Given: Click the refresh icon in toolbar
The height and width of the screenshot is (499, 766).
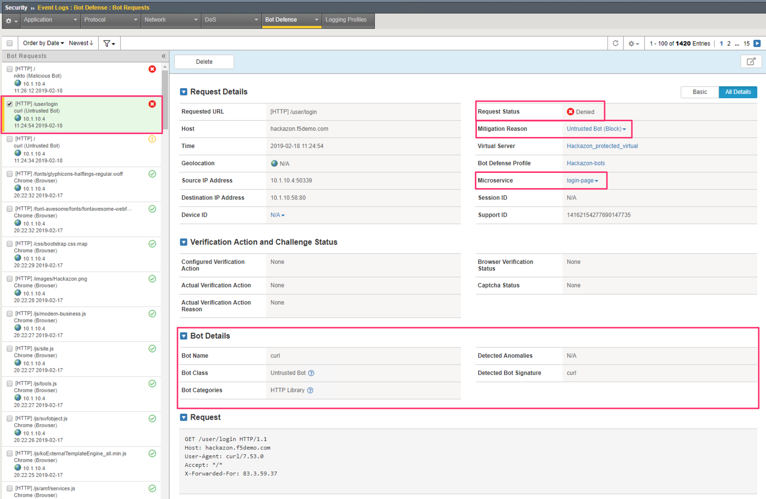Looking at the screenshot, I should [x=616, y=43].
